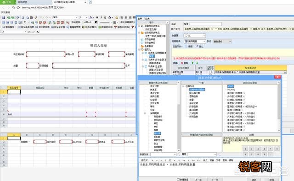Viewport: 294px width, 181px height.
Task: Toggle Underline formatting
Action: point(105,17)
